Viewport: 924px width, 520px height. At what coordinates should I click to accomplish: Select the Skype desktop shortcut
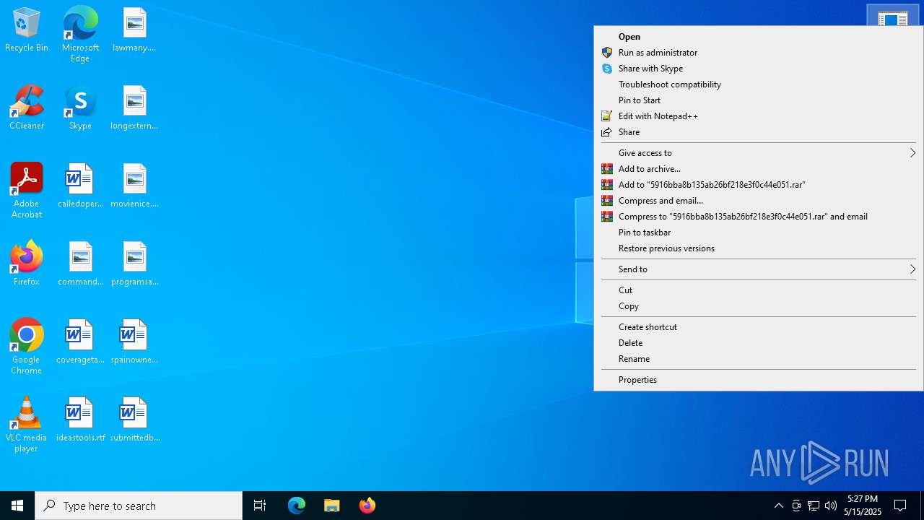pyautogui.click(x=80, y=108)
